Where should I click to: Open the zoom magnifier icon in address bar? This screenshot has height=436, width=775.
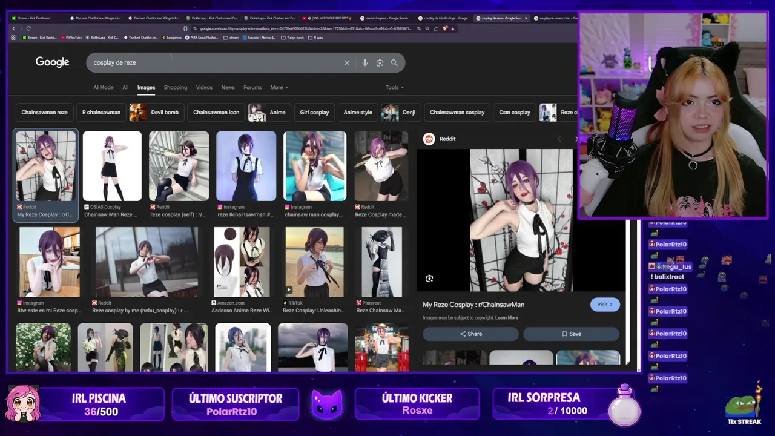427,28
